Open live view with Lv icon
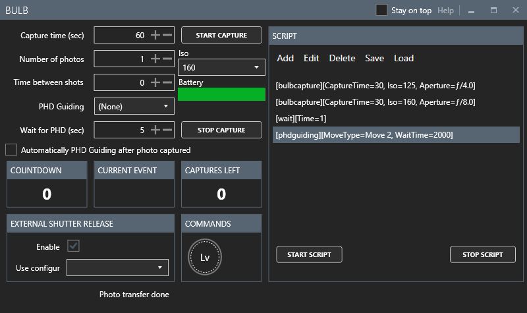This screenshot has width=527, height=313. (x=205, y=257)
